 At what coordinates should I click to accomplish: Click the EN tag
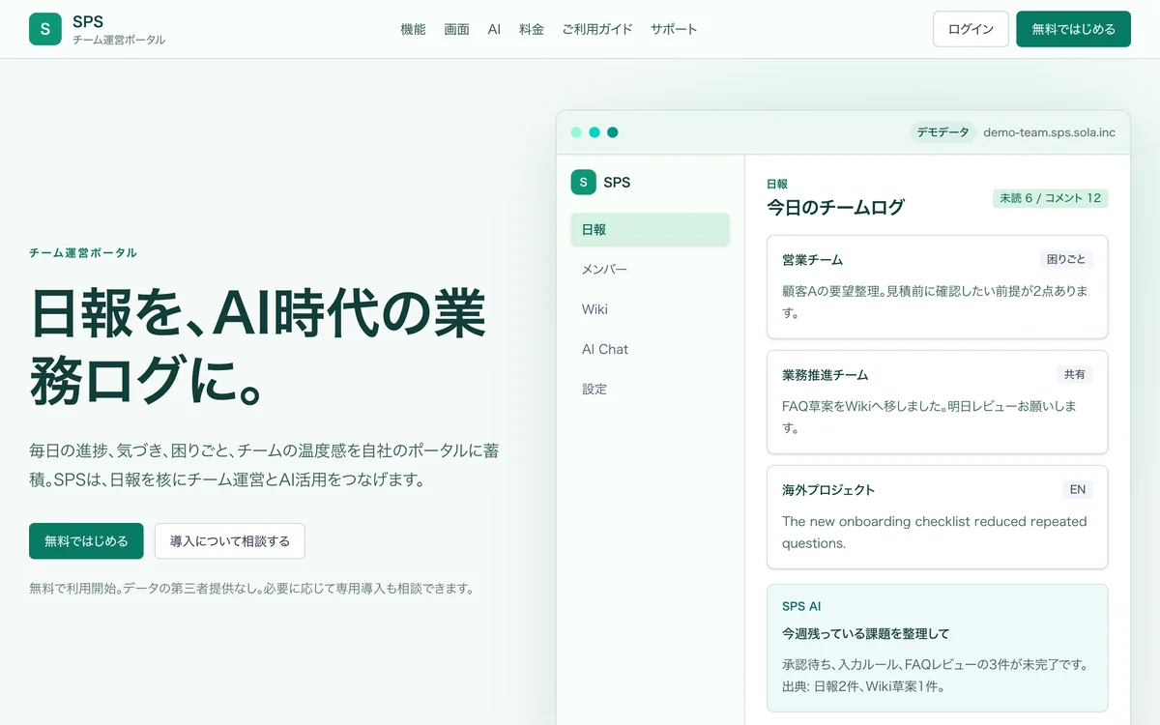1077,489
